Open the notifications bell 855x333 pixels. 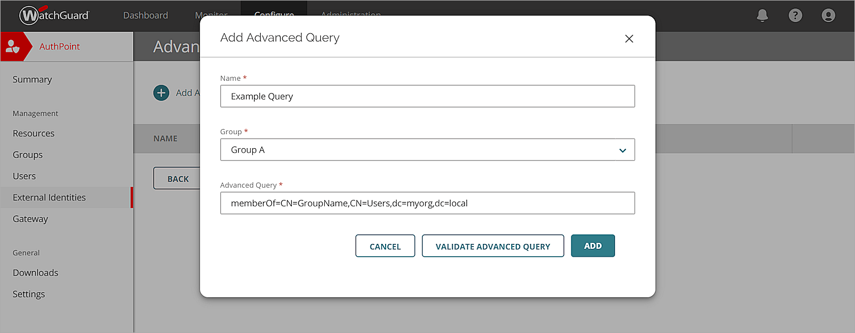[762, 16]
